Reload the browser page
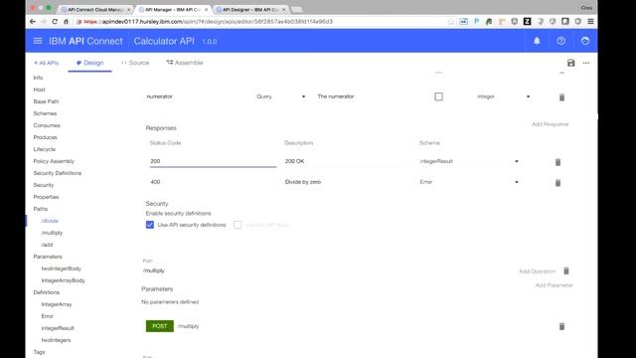636x358 pixels. pos(55,22)
